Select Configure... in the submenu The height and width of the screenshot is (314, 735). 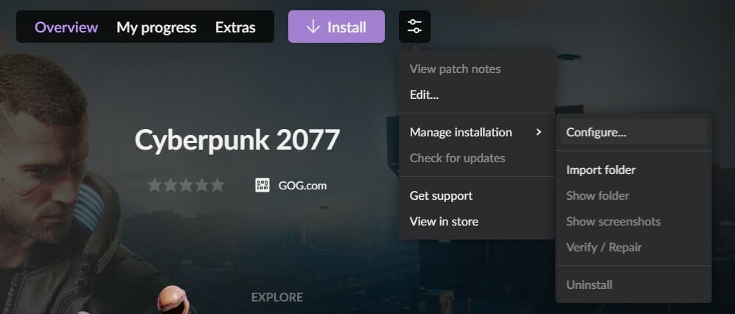pyautogui.click(x=596, y=133)
